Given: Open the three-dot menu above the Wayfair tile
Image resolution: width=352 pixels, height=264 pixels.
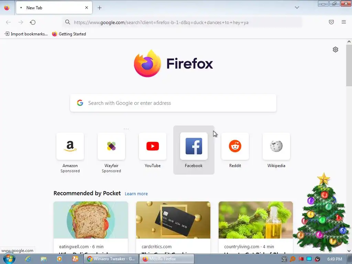Looking at the screenshot, I should (126, 129).
